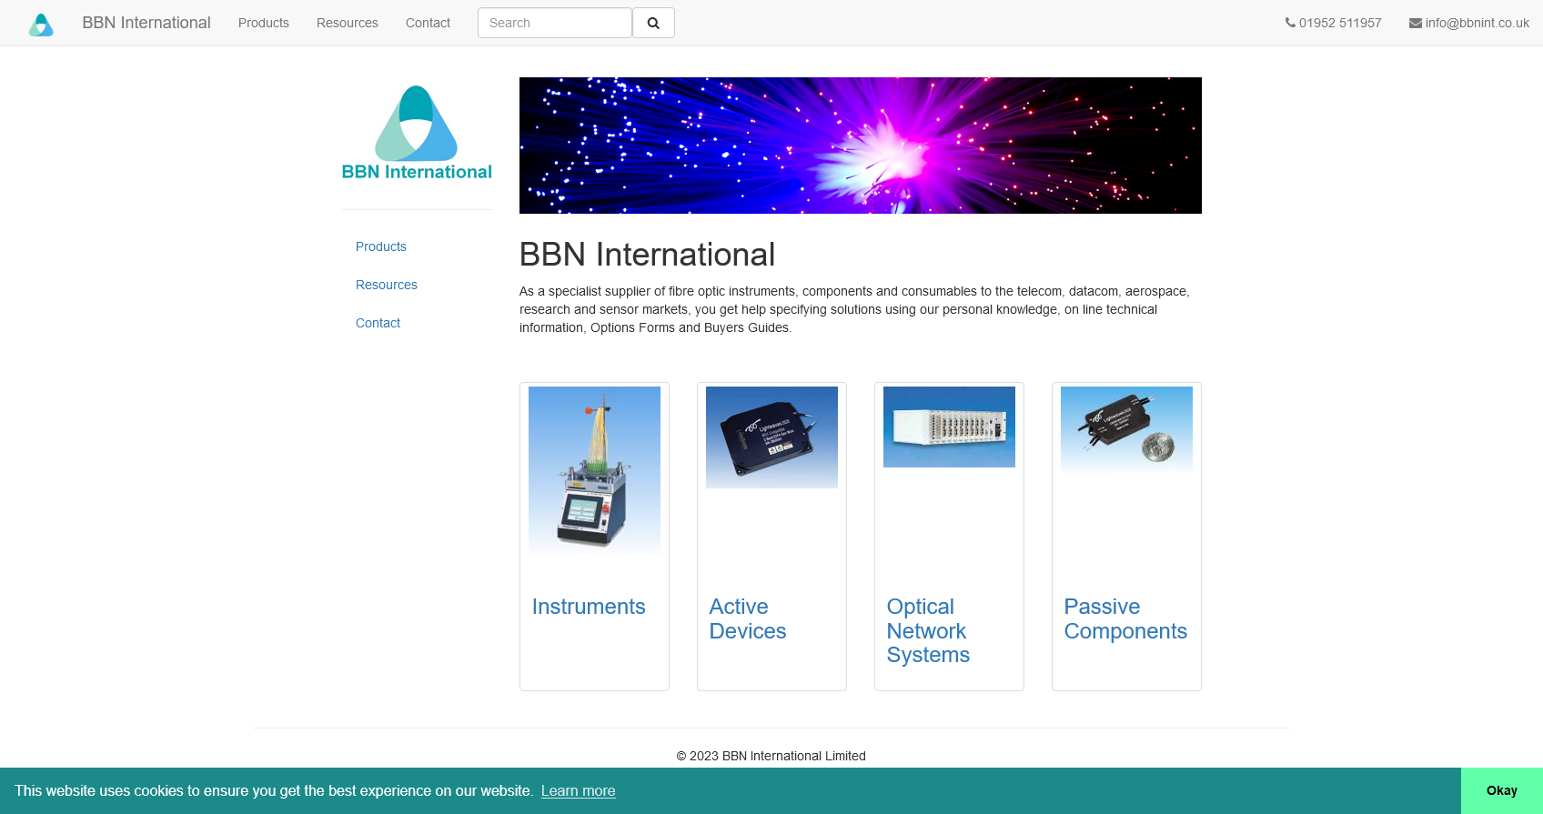Screen dimensions: 1543x814
Task: Open the Passive Components product image
Action: coord(1126,430)
